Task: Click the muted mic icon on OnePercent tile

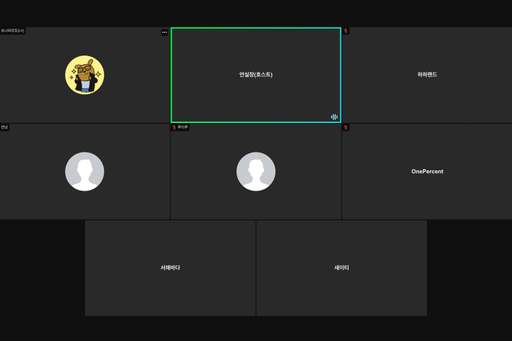Action: [346, 127]
